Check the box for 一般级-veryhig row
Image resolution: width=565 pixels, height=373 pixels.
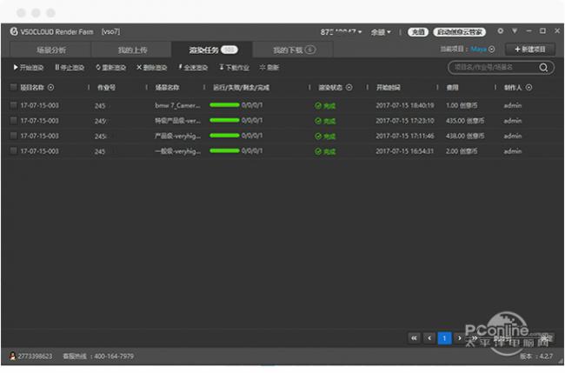(13, 151)
